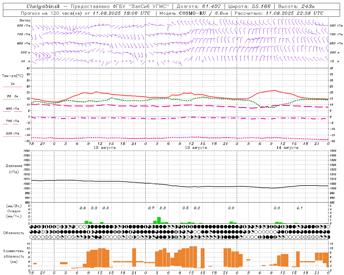Click the 500 гПа temperature legend entry
The image size is (344, 275).
13,133
